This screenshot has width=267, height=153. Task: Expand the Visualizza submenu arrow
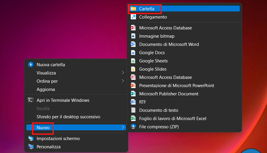(x=123, y=73)
